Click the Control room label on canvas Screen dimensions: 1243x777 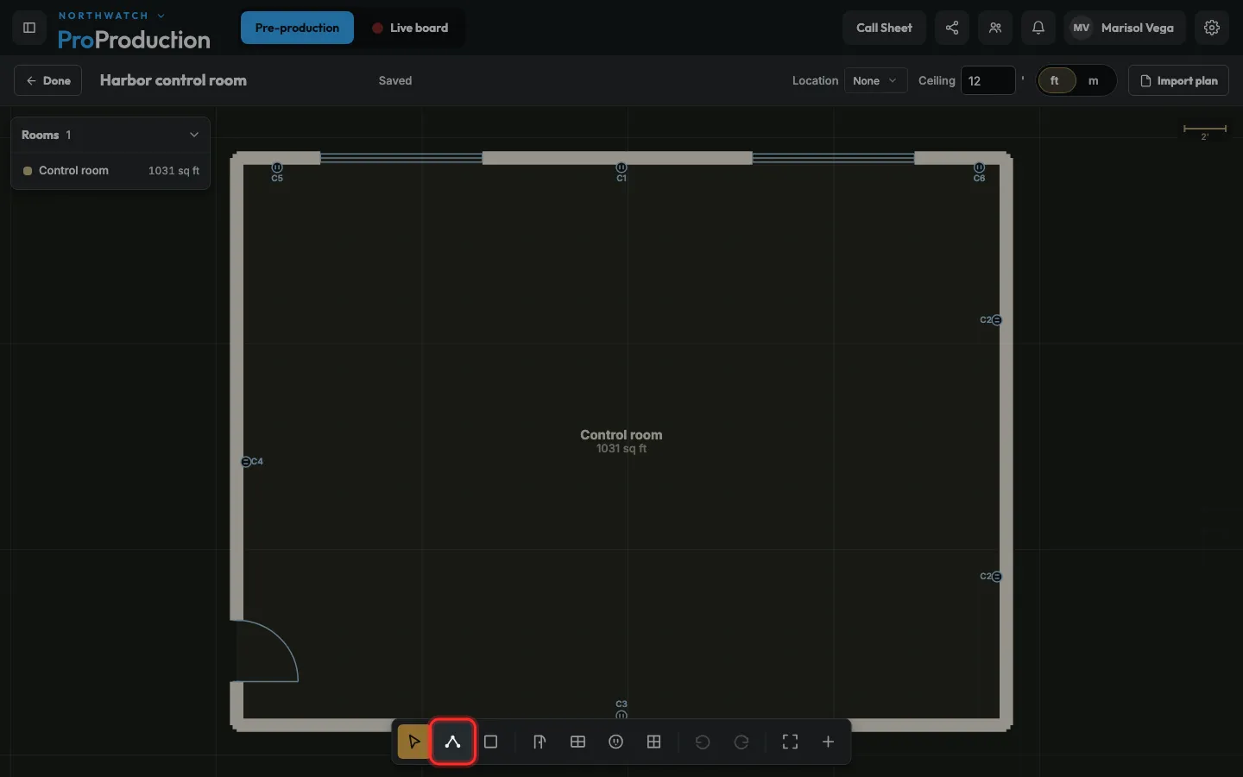(621, 435)
